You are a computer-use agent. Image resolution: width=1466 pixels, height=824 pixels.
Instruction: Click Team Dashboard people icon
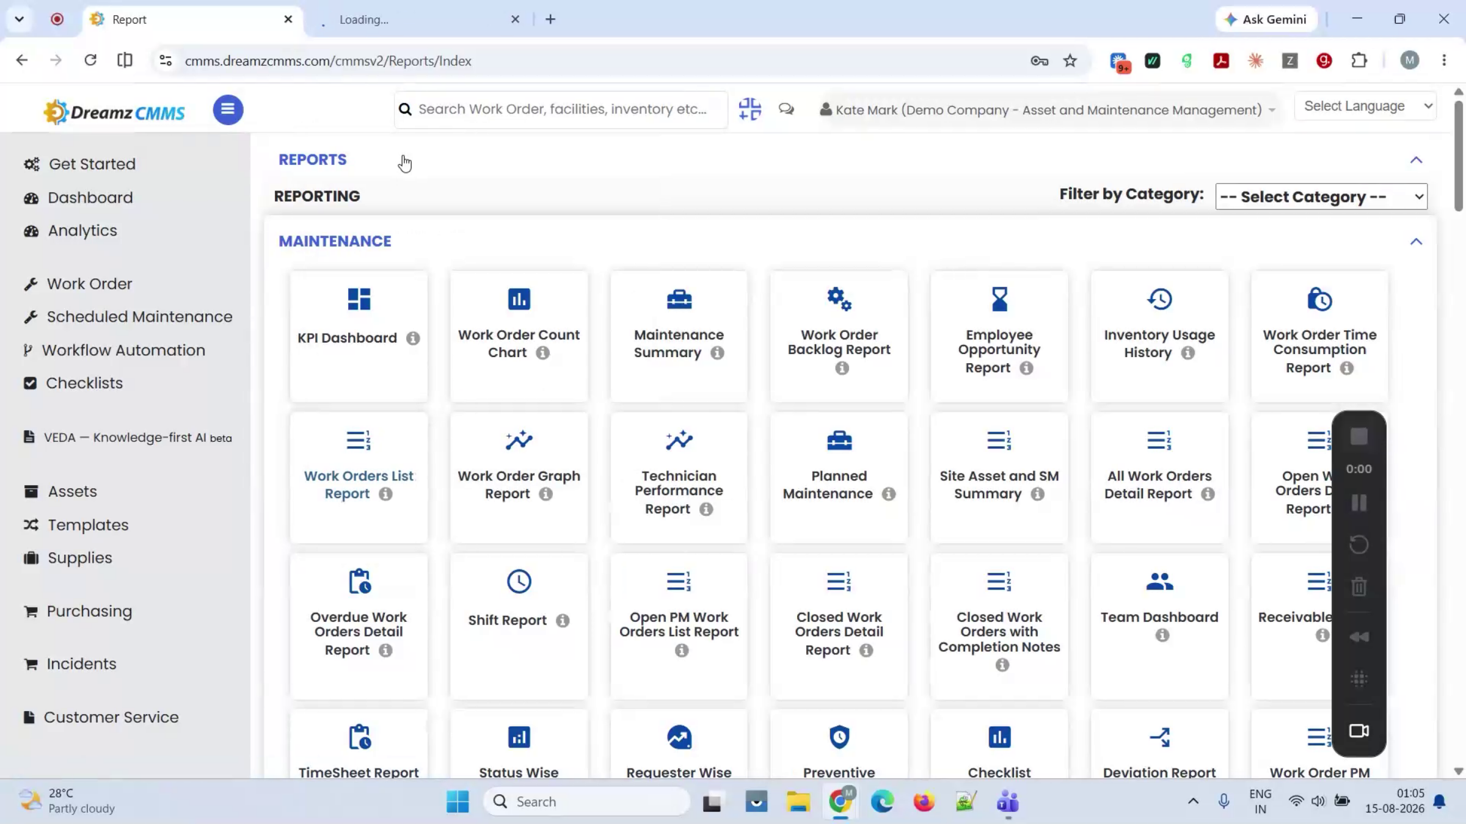tap(1159, 581)
